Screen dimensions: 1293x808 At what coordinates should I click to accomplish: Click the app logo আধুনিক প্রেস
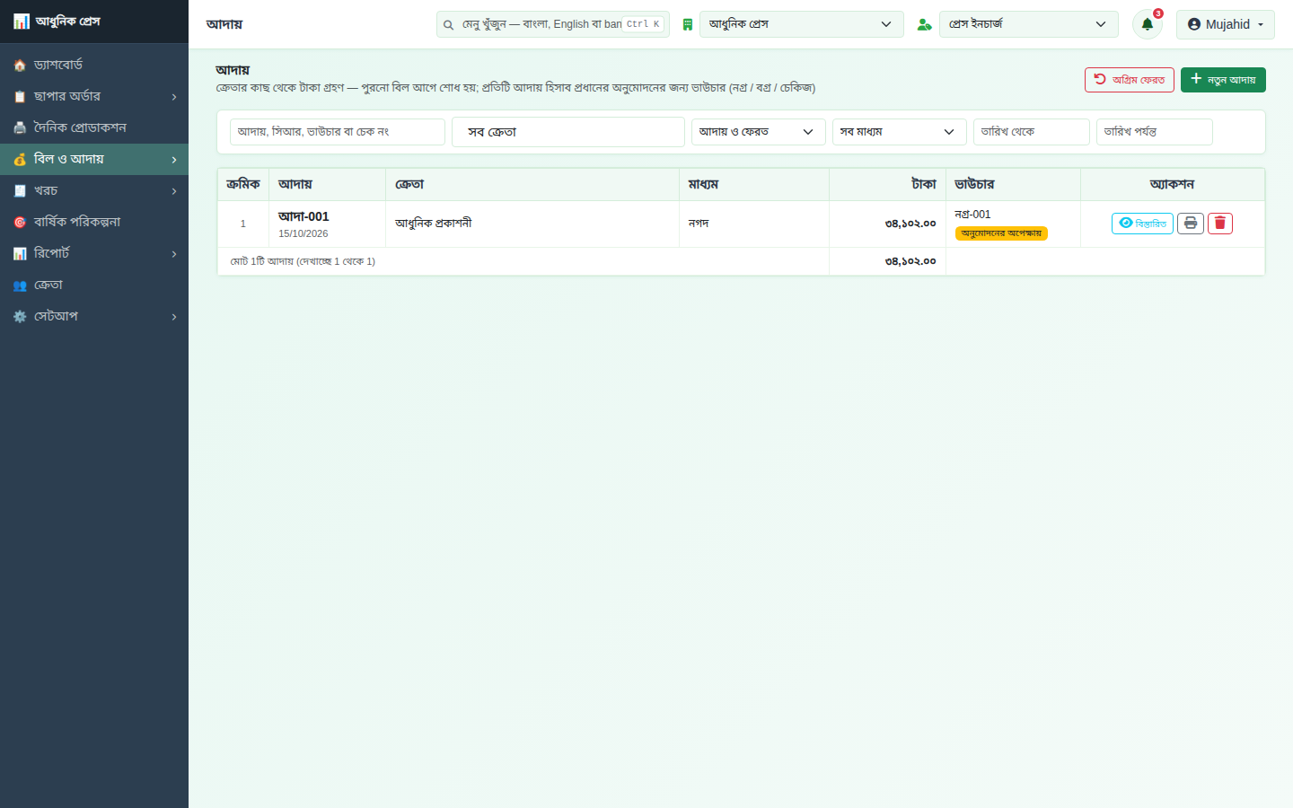[x=57, y=21]
